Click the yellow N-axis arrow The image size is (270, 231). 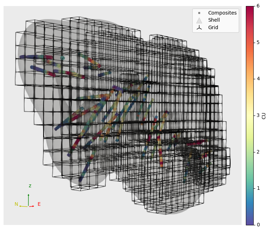[23, 206]
